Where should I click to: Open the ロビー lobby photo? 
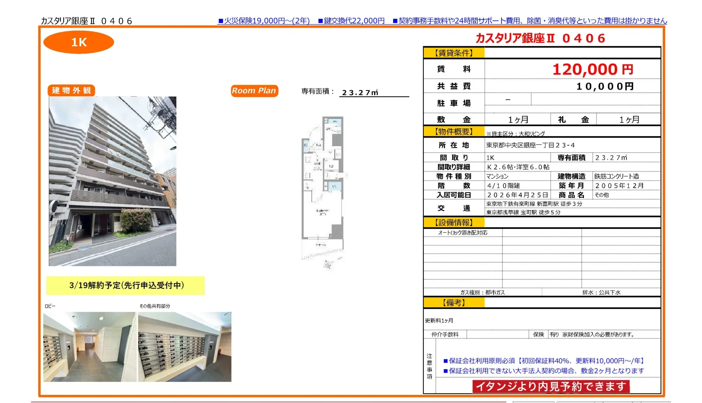[x=89, y=346]
